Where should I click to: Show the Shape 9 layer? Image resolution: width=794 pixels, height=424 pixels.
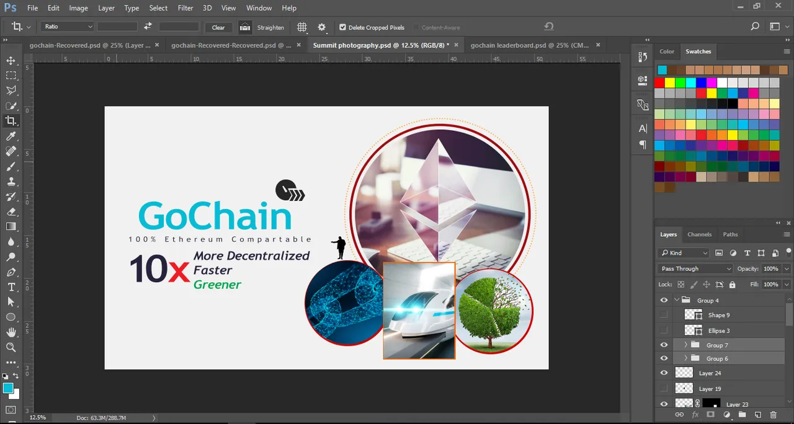(664, 315)
